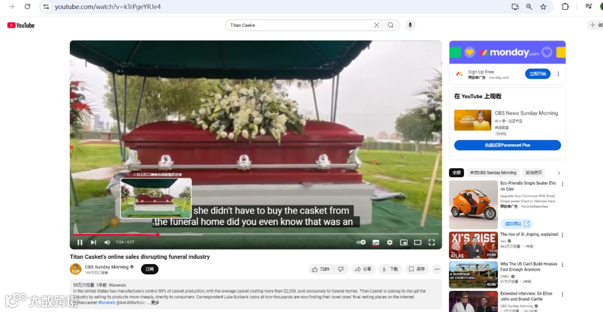The width and height of the screenshot is (603, 312).
Task: Click the video preview thumbnail on timeline
Action: 156,198
